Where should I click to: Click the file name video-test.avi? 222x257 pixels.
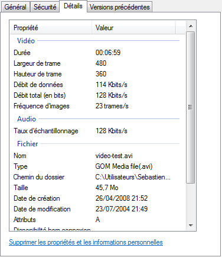pyautogui.click(x=114, y=156)
